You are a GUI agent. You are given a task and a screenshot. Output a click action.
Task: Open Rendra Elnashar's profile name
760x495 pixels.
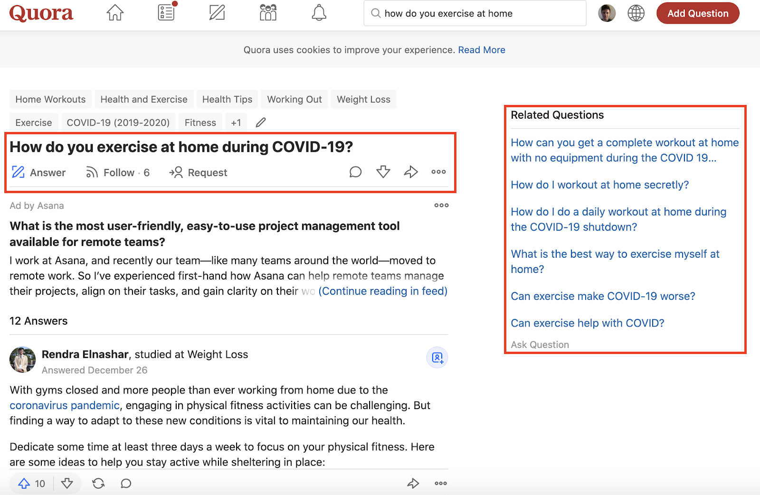[x=85, y=355]
